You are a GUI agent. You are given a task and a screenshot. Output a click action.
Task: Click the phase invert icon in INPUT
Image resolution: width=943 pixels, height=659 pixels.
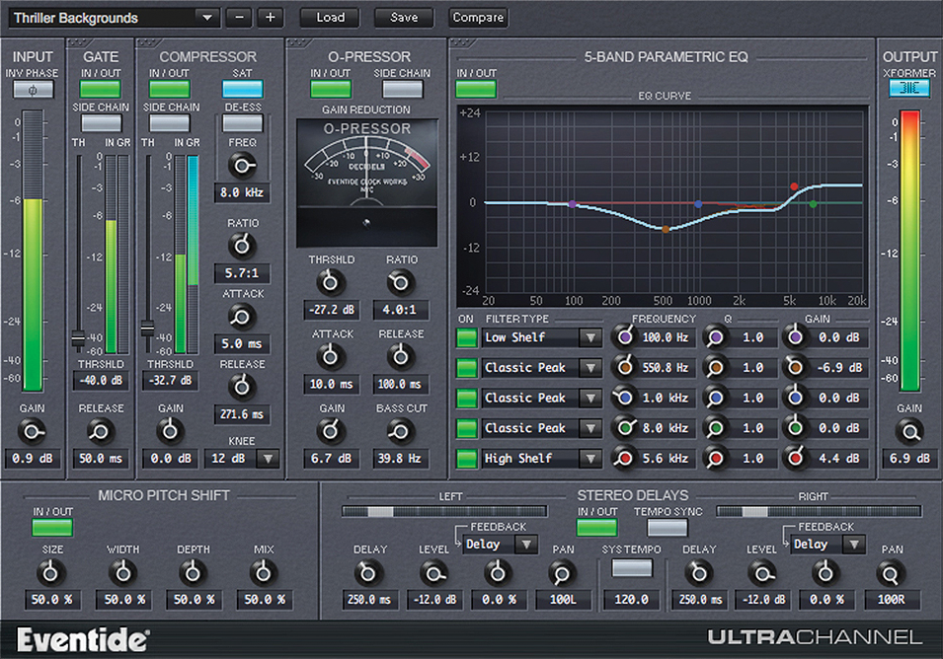click(x=32, y=89)
